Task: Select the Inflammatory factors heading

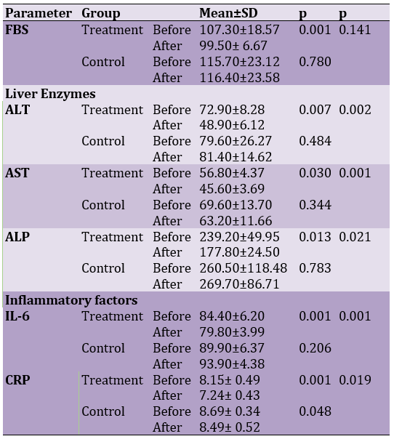Action: [71, 300]
